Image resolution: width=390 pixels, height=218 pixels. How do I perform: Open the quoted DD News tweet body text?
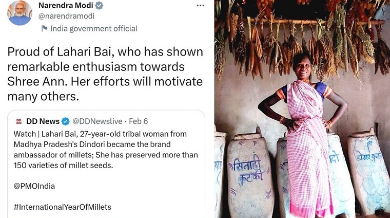106,149
